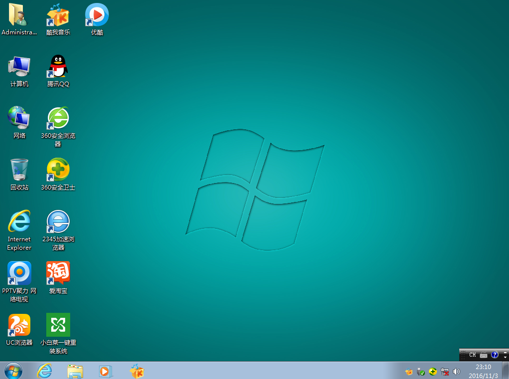Viewport: 509px width, 379px height.
Task: Click safely remove hardware tray icon
Action: click(x=421, y=372)
